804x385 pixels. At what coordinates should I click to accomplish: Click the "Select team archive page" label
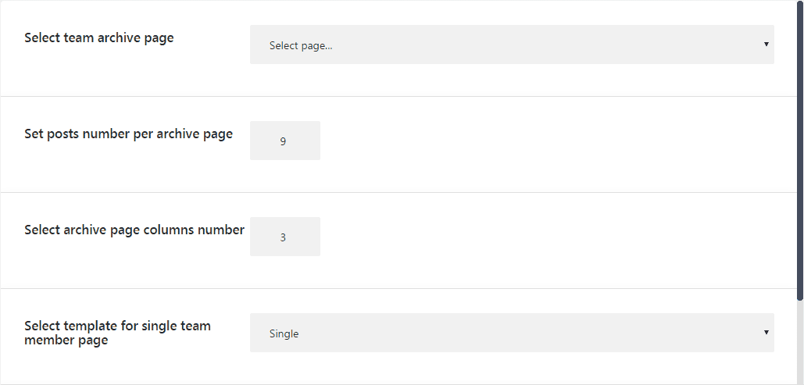tap(99, 37)
